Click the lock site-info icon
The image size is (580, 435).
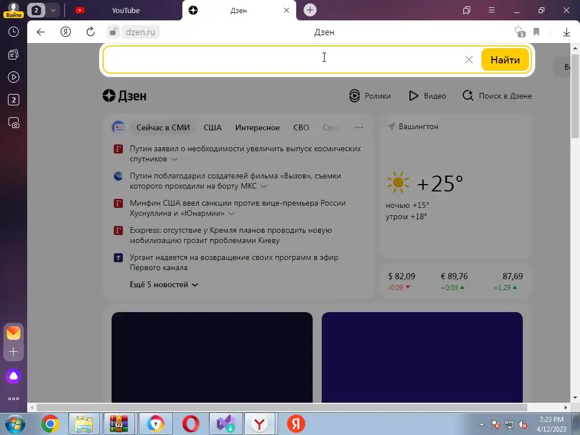point(113,32)
